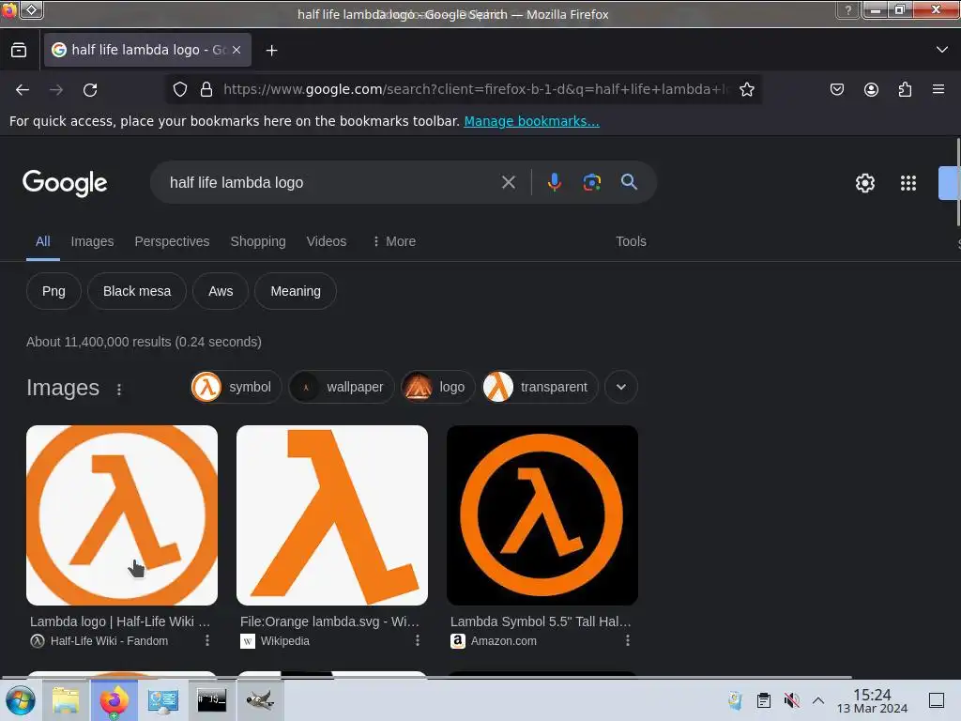
Task: Open the Pocket save icon
Action: point(836,89)
